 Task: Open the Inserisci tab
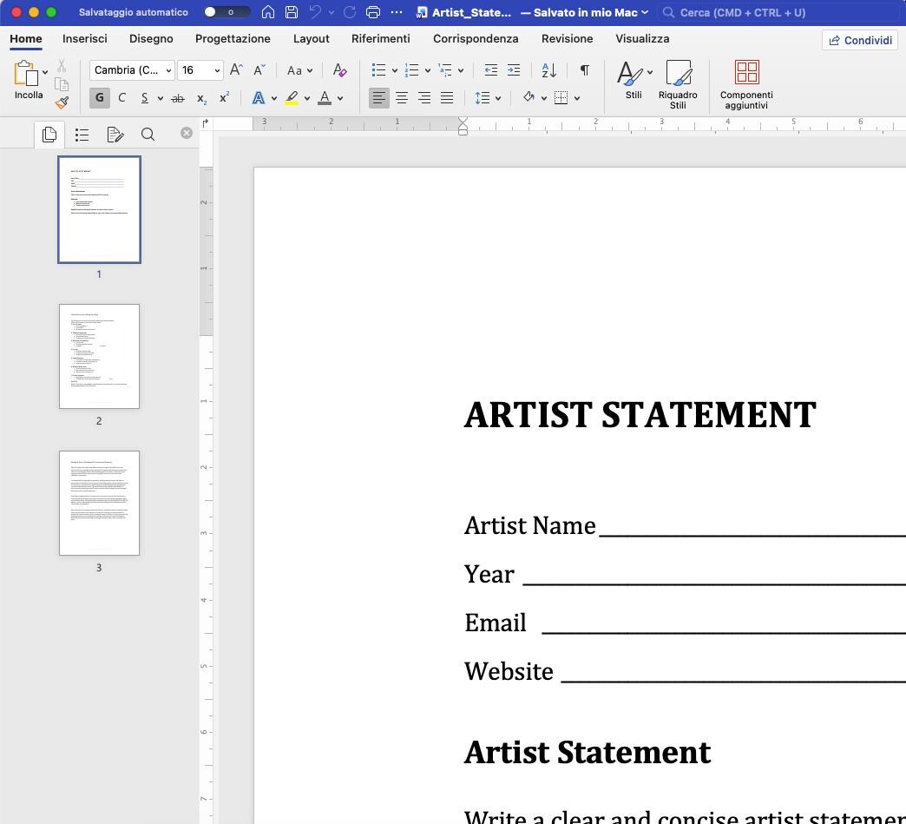tap(84, 39)
